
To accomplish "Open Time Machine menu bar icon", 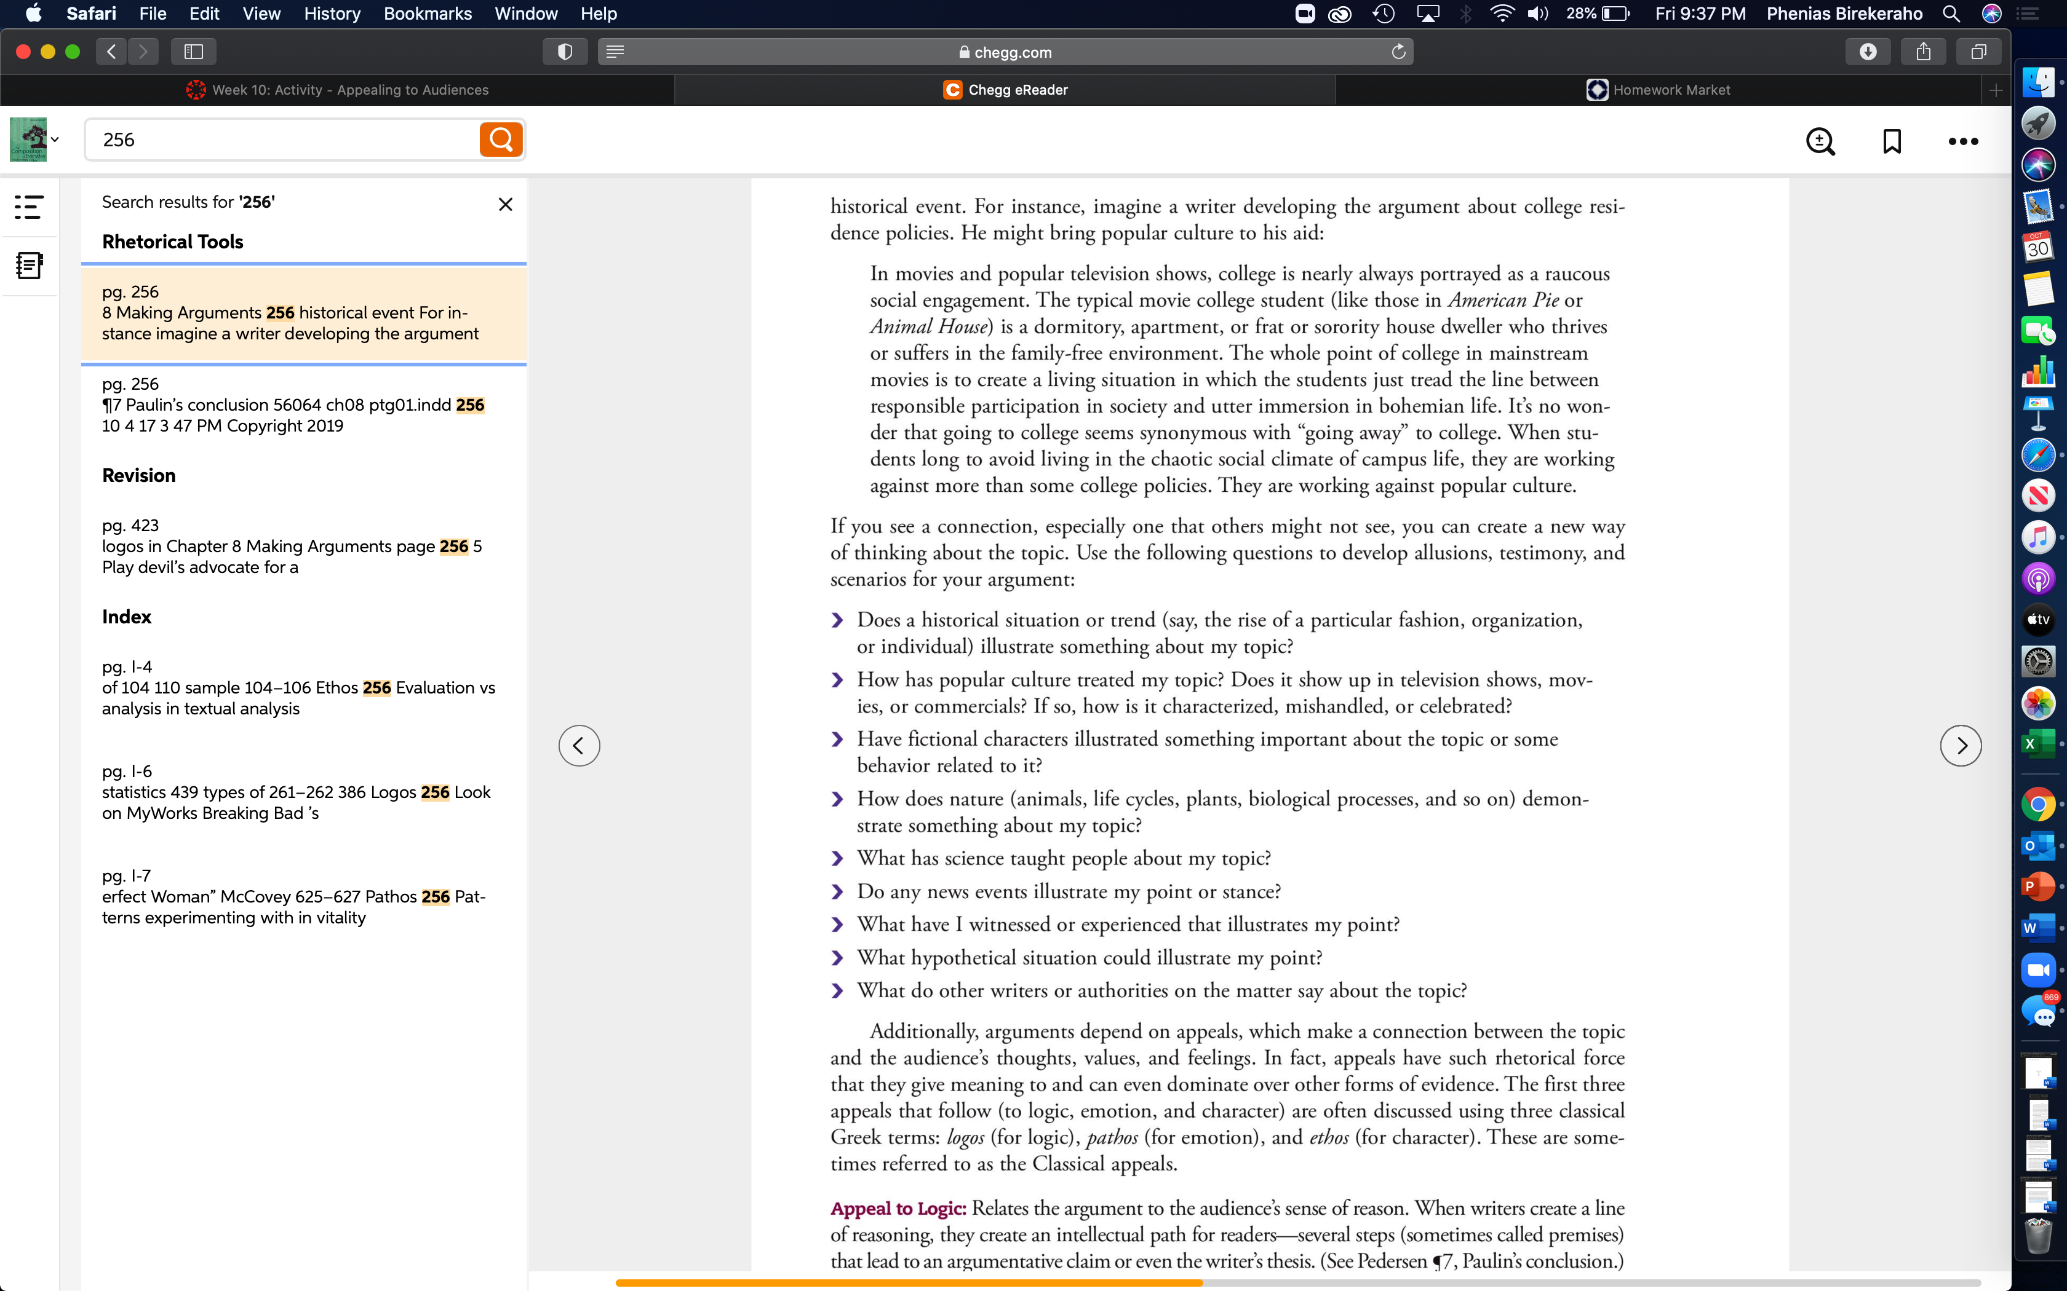I will [x=1384, y=14].
